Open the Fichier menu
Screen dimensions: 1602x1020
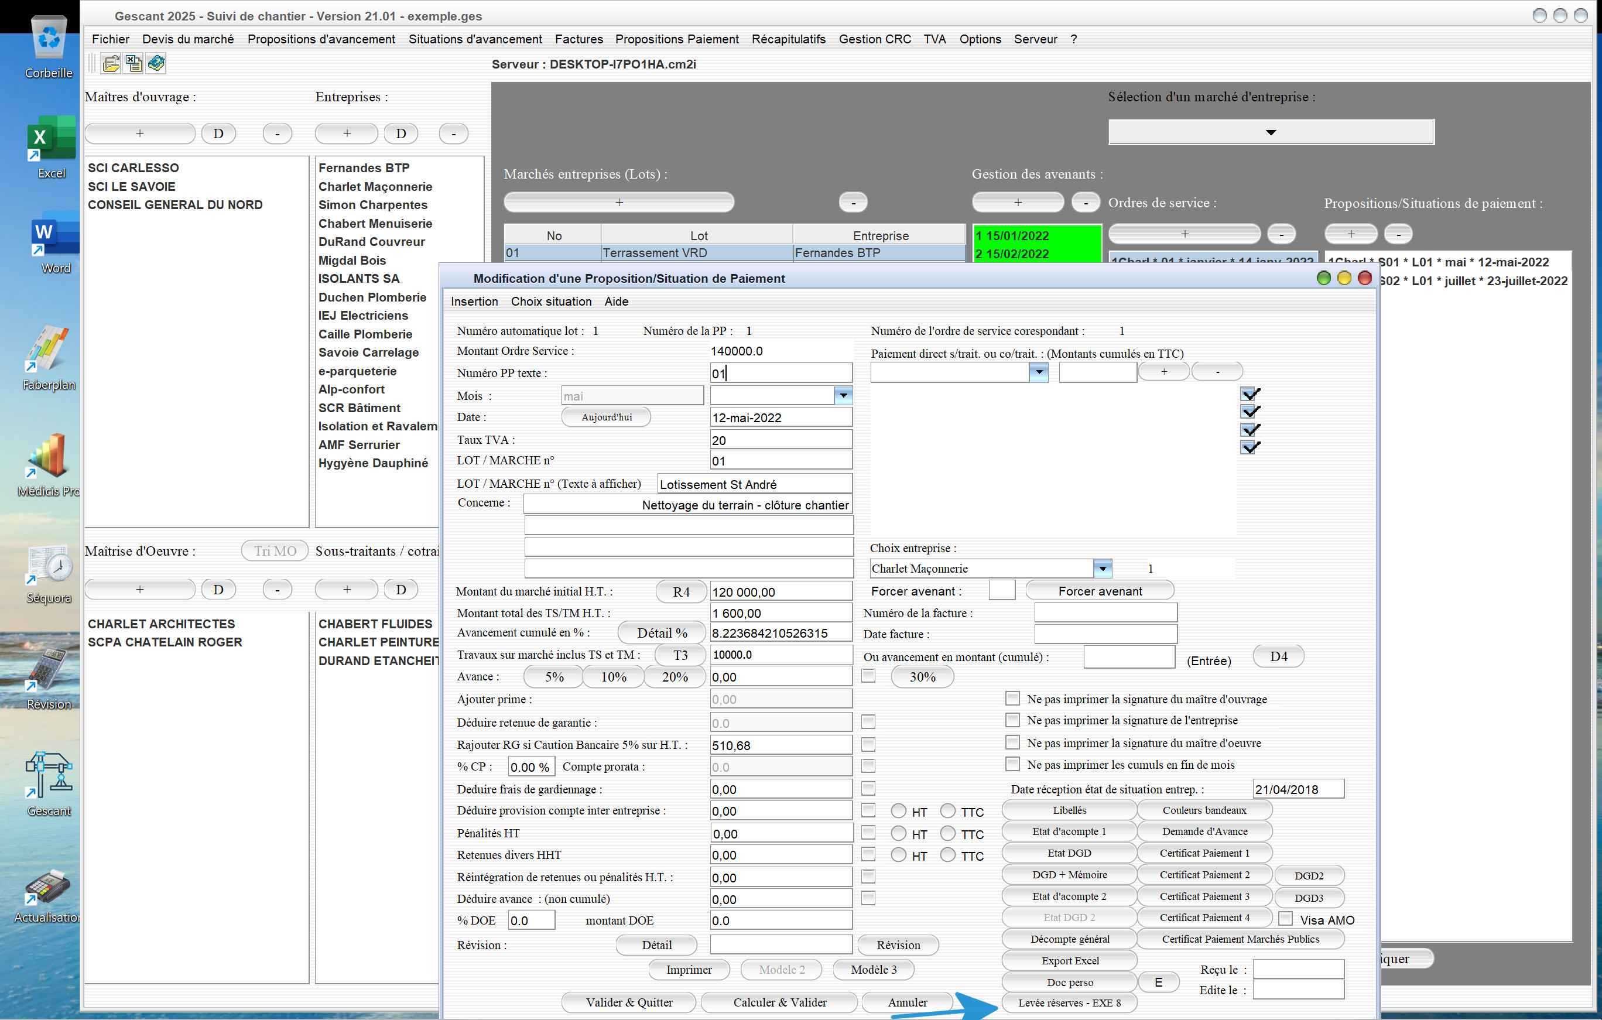point(111,39)
